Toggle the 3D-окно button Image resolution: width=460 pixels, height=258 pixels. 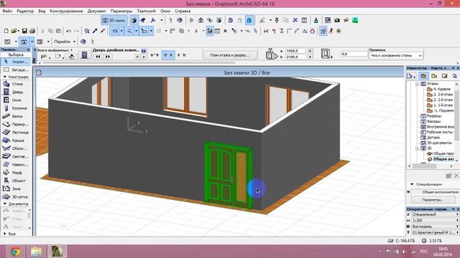tap(114, 20)
